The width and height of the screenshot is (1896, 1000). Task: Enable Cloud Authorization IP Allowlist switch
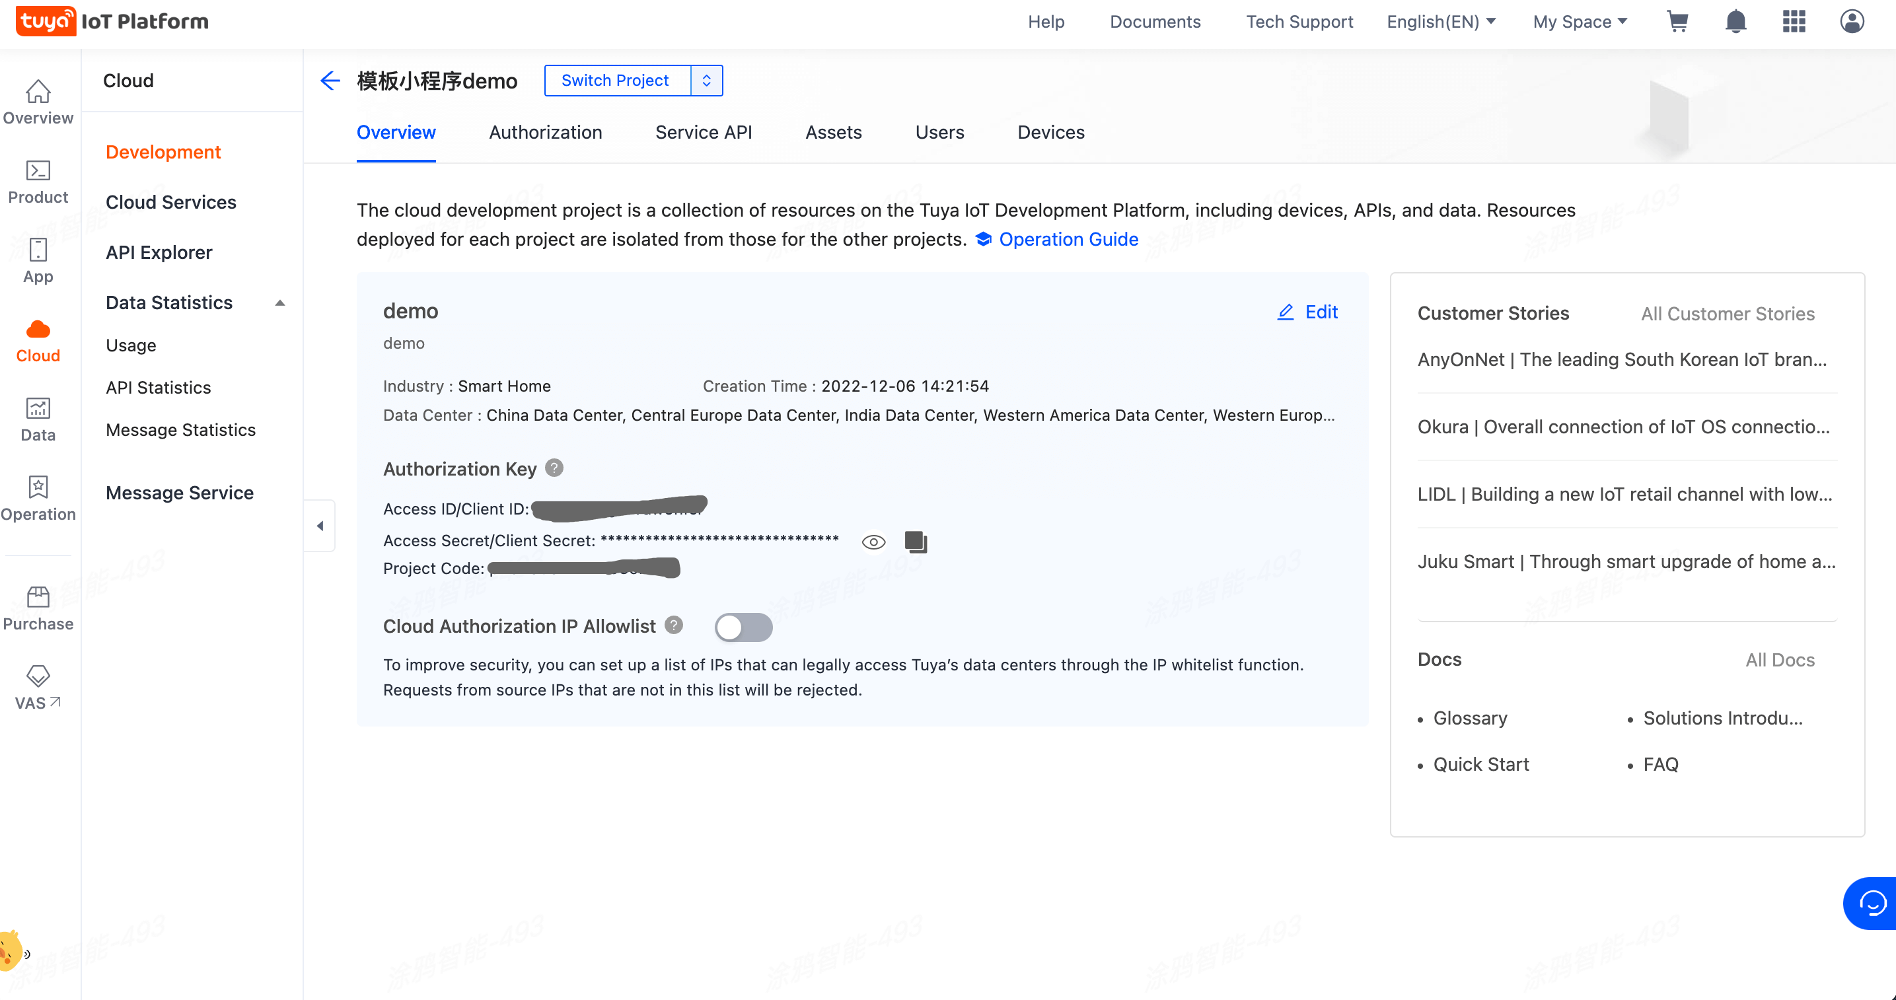(x=743, y=627)
